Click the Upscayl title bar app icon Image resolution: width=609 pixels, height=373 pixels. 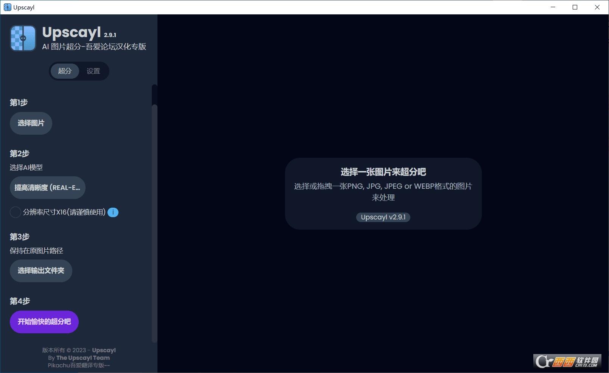tap(7, 7)
